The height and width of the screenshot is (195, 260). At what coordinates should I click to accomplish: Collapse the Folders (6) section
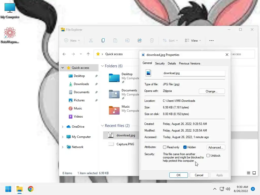103,66
